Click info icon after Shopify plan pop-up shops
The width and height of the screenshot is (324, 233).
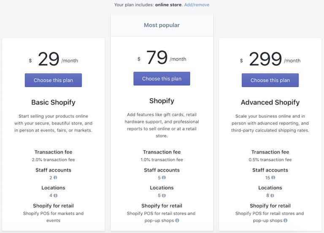coord(177,220)
